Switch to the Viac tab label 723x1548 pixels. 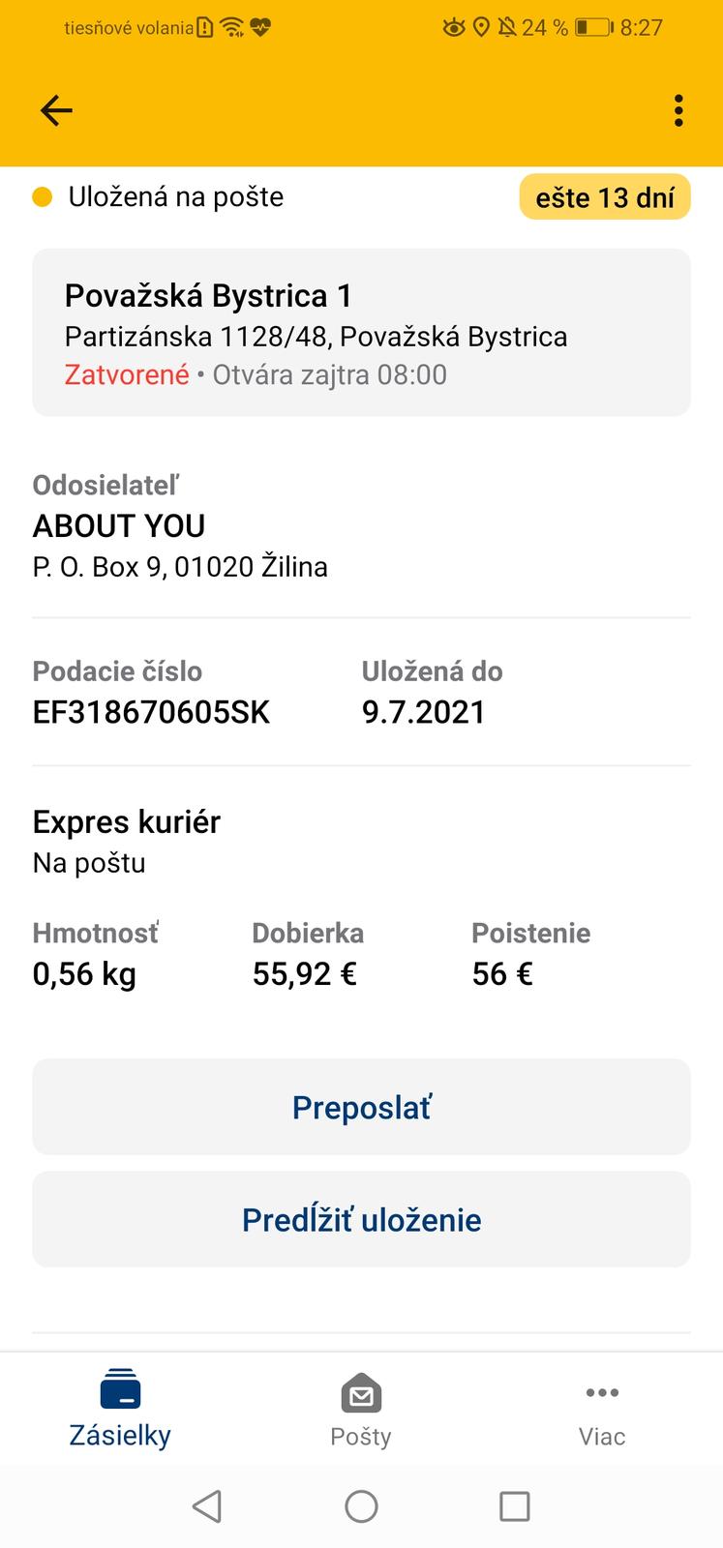(x=602, y=1437)
